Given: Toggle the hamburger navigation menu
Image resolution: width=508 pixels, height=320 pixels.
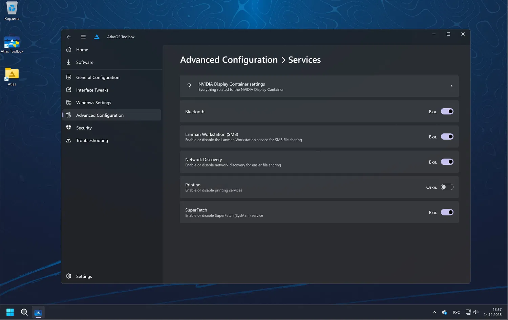Looking at the screenshot, I should point(83,37).
